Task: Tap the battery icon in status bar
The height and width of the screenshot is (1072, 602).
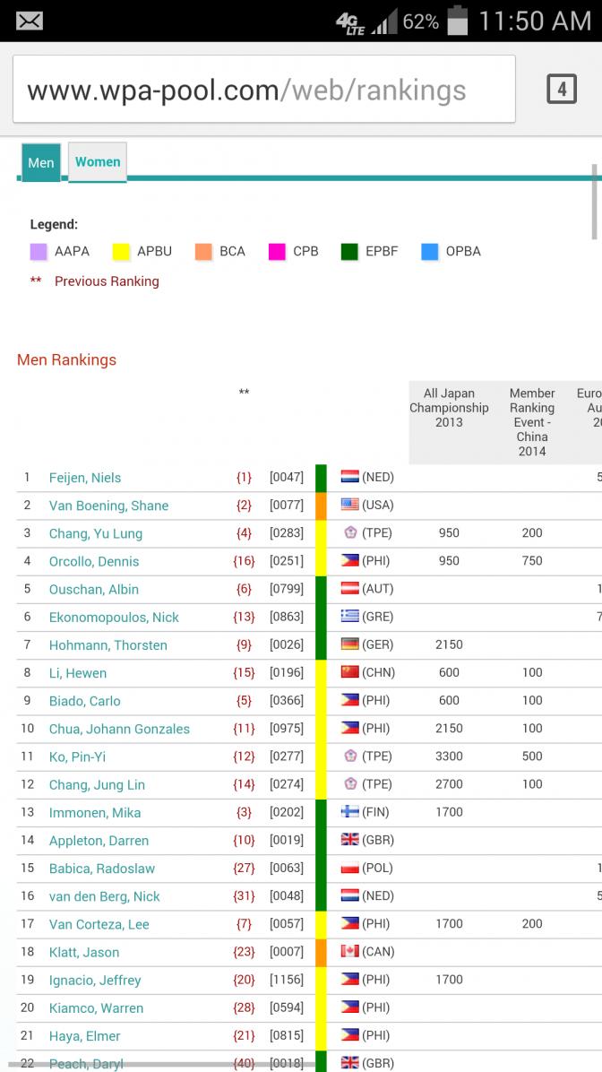Action: 458,21
